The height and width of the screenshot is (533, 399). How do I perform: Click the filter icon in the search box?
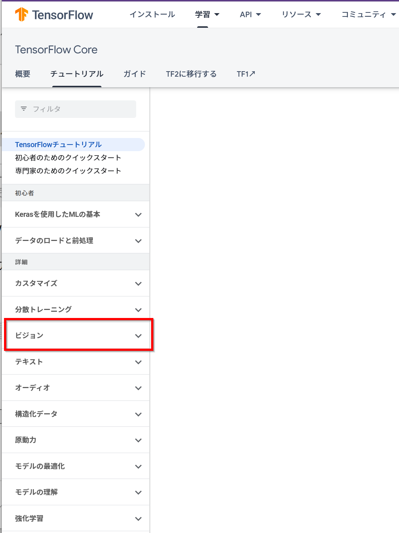[x=24, y=109]
